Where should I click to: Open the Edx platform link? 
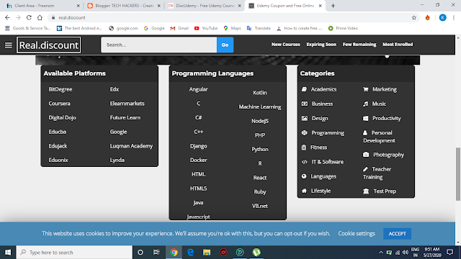tap(115, 89)
